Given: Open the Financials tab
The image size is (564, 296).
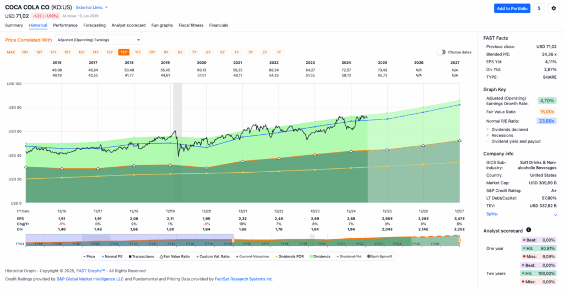Looking at the screenshot, I should click(x=219, y=25).
